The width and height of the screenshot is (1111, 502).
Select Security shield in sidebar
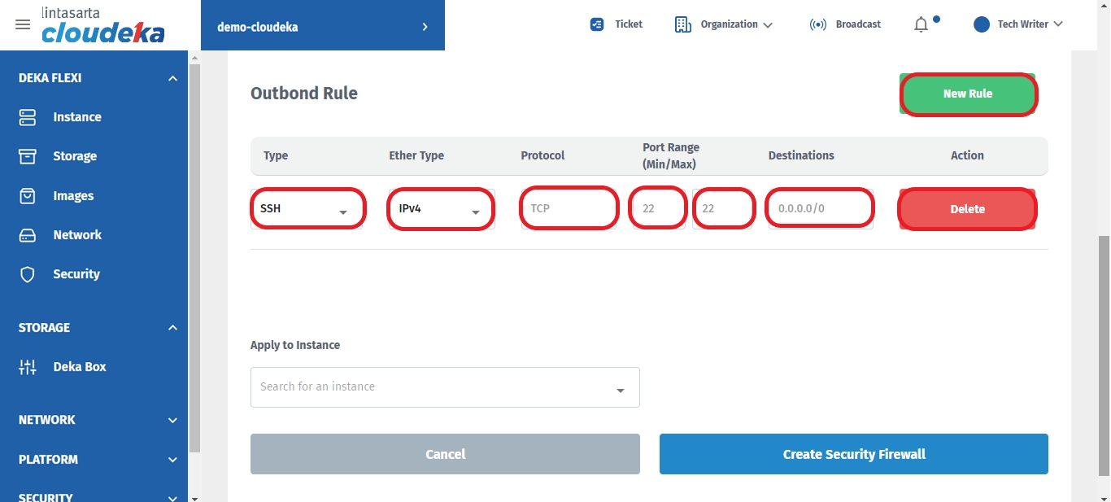tap(28, 274)
